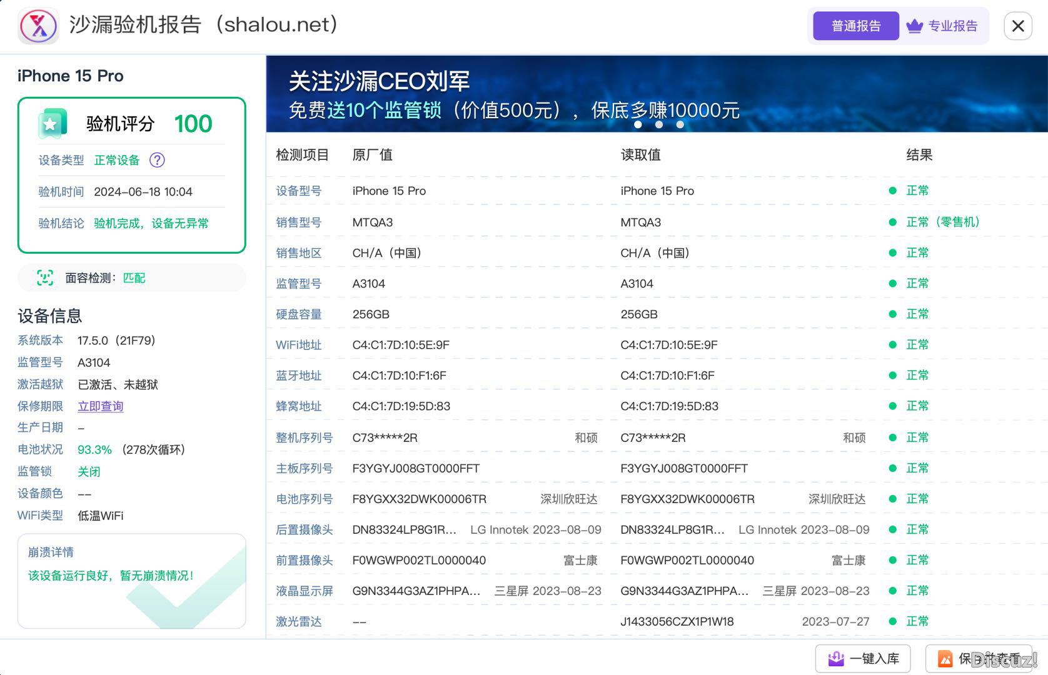Image resolution: width=1048 pixels, height=675 pixels.
Task: Click the 一键入库 button
Action: pos(863,659)
